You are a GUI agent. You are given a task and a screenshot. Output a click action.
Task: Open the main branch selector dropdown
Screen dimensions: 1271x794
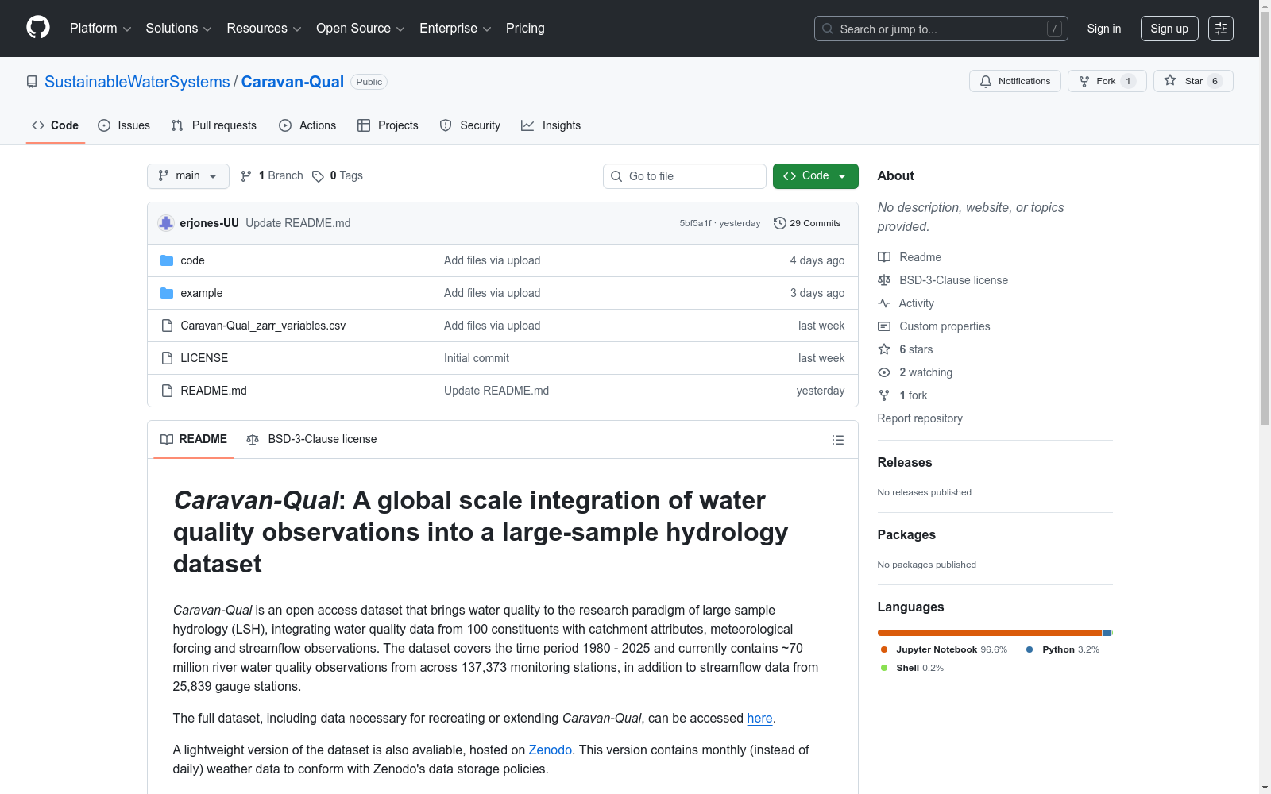(x=188, y=176)
